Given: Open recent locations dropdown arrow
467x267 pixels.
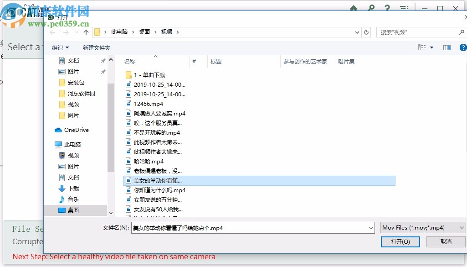Looking at the screenshot, I should coord(77,32).
